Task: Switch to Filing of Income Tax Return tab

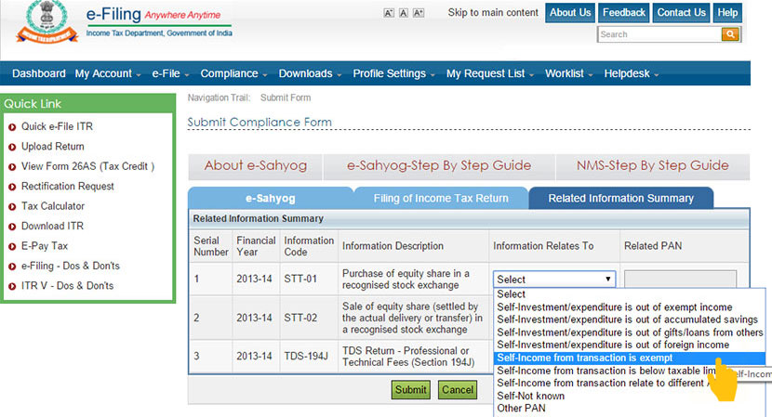Action: (441, 198)
